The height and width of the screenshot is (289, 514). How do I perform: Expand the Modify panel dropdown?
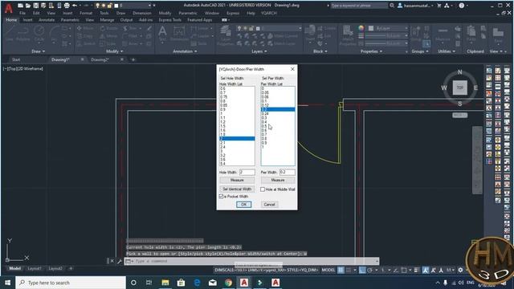pos(114,51)
